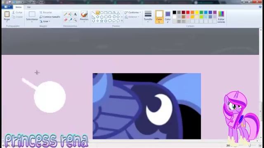The height and width of the screenshot is (148, 264).
Task: Open the Contorno outline dropdown
Action: tap(133, 12)
